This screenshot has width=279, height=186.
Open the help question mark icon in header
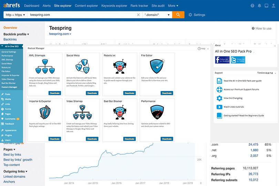pos(252,6)
